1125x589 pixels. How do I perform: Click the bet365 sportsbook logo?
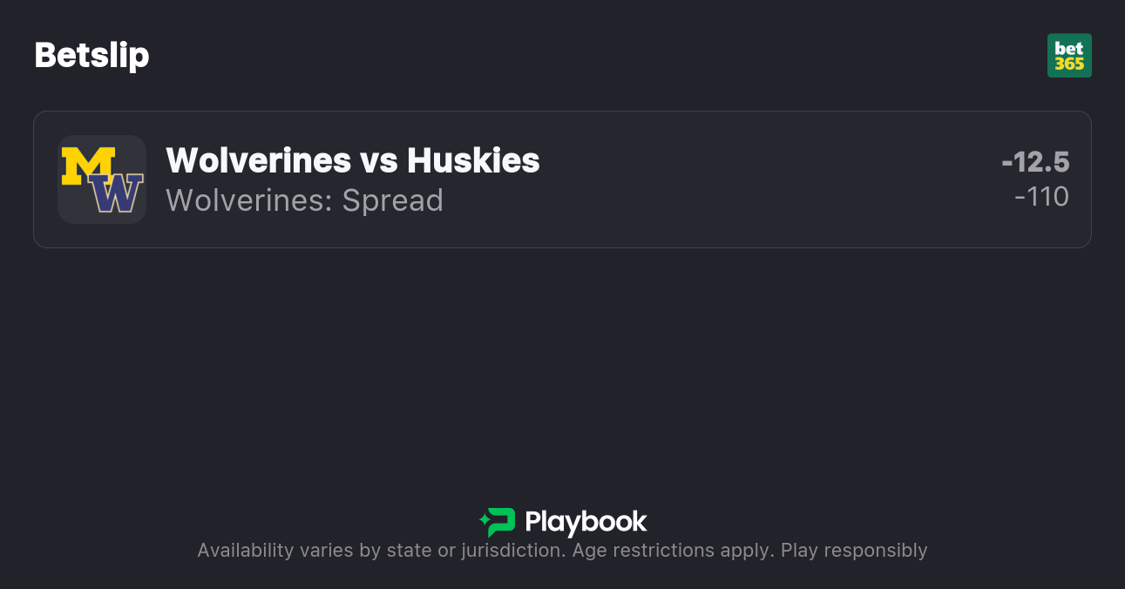click(1069, 56)
